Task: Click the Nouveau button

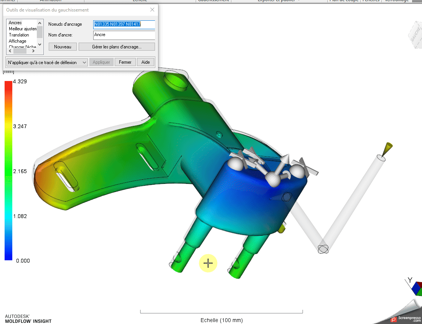Action: click(63, 47)
